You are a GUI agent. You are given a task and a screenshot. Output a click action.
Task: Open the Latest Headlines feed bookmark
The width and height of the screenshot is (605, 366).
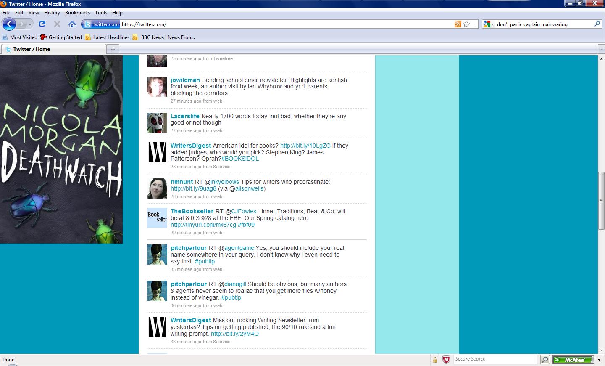(107, 37)
